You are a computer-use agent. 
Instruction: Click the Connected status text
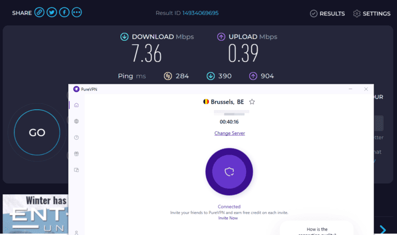tap(229, 207)
